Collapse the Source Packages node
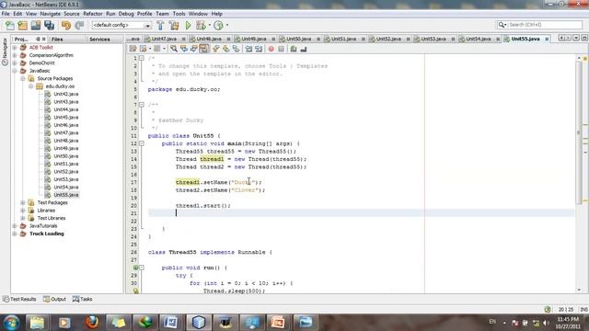This screenshot has height=331, width=589. tap(23, 78)
